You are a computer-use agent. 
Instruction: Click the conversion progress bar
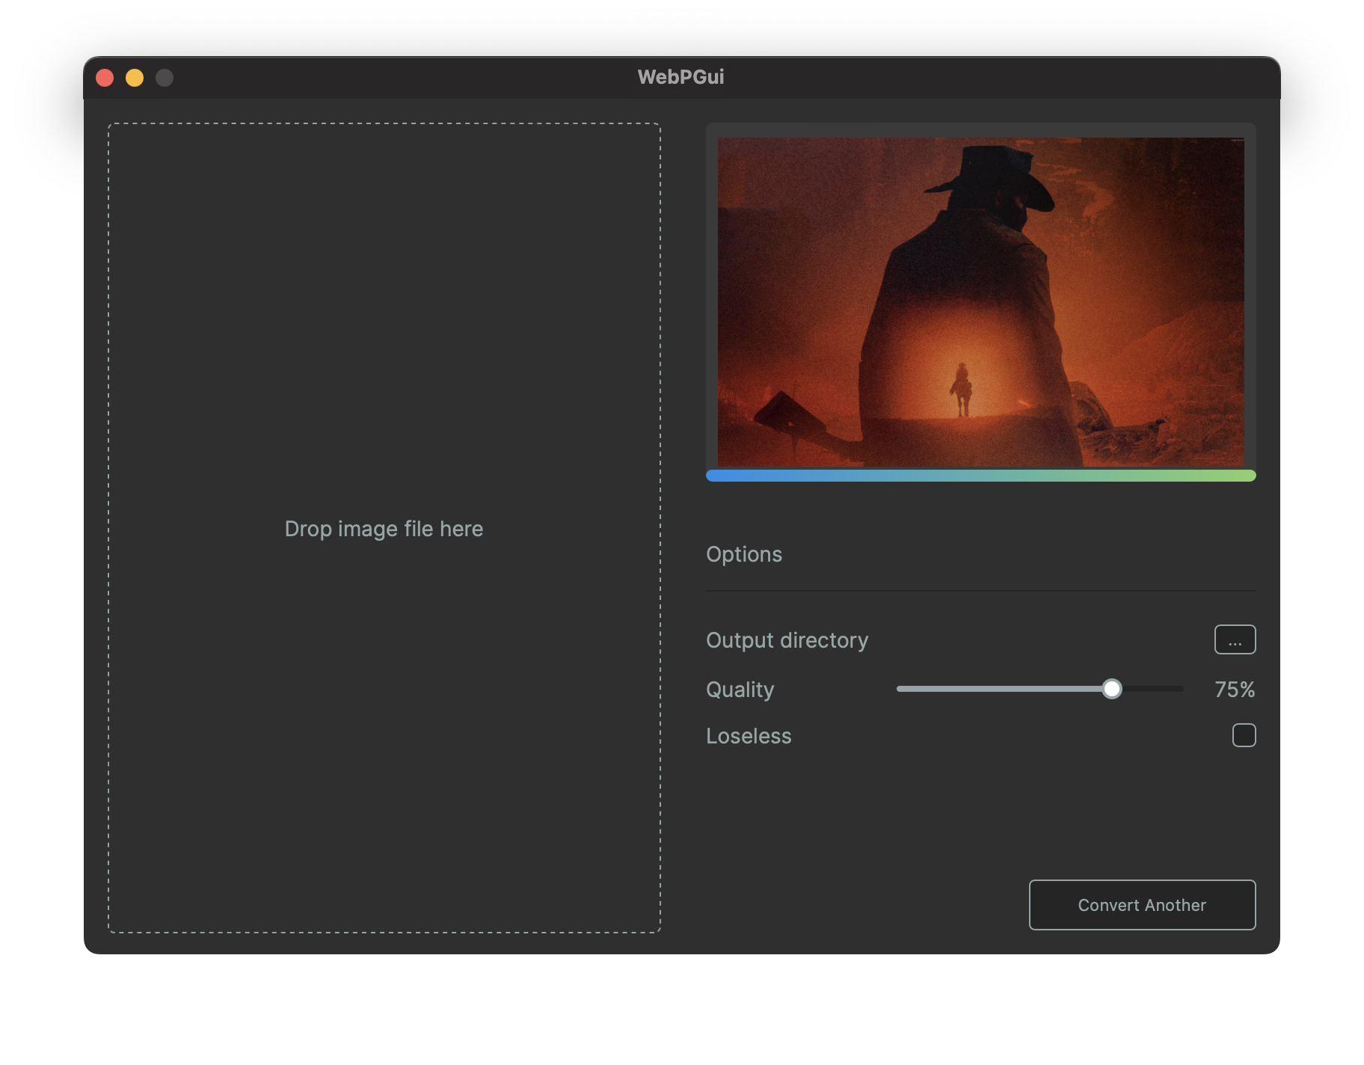click(x=981, y=476)
